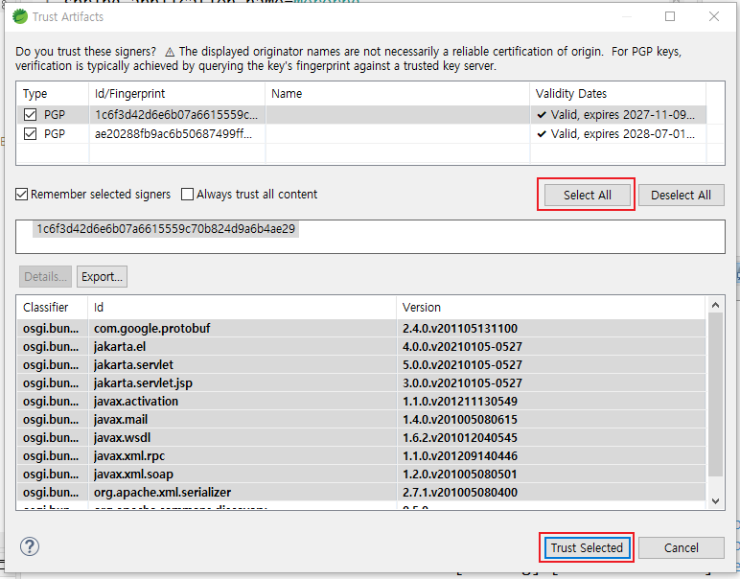Viewport: 740px width, 579px height.
Task: Select the javax.mail row
Action: [361, 420]
